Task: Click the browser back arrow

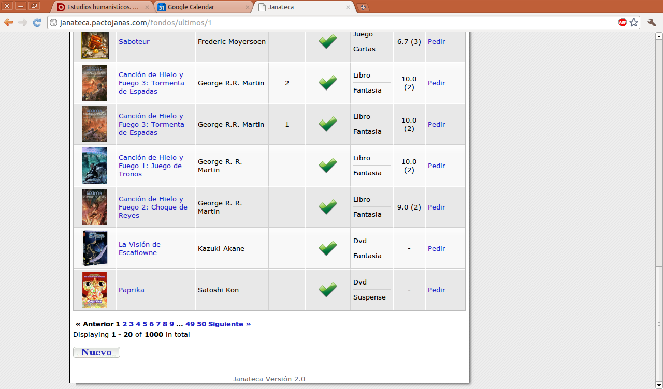Action: point(9,22)
